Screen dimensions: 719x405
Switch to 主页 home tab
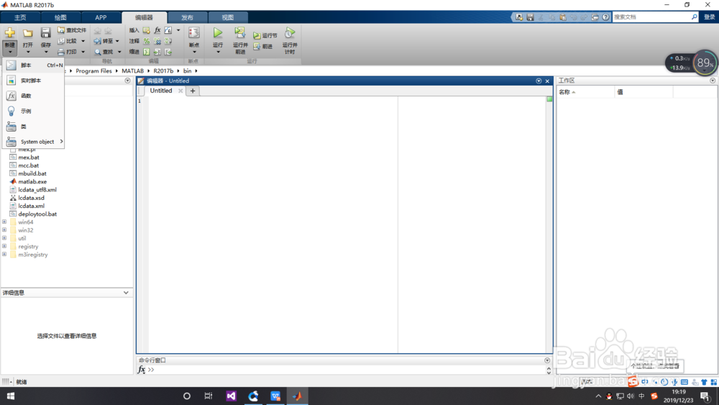pyautogui.click(x=20, y=17)
